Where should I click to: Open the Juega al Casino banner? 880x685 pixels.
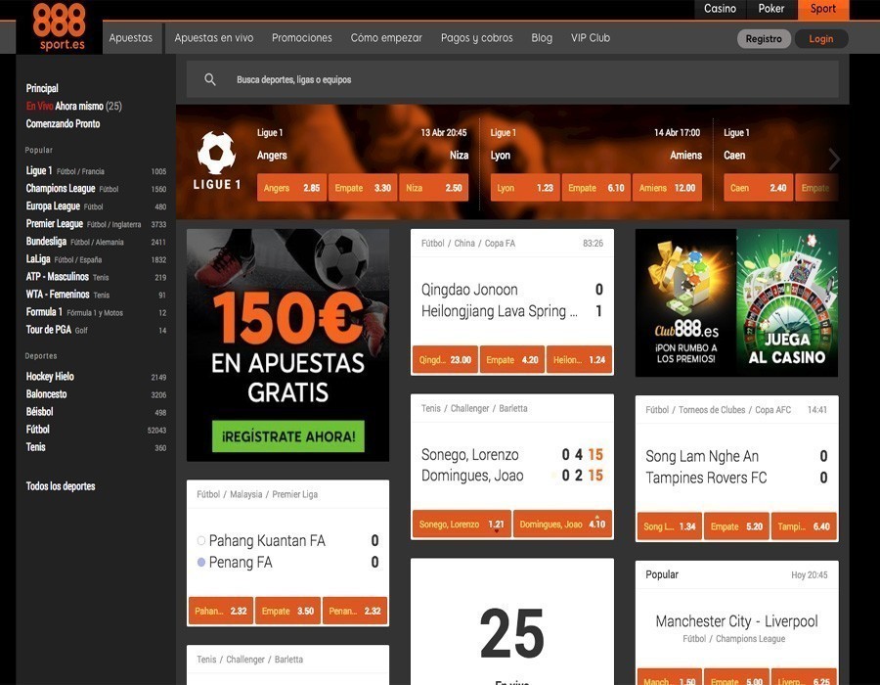(787, 302)
